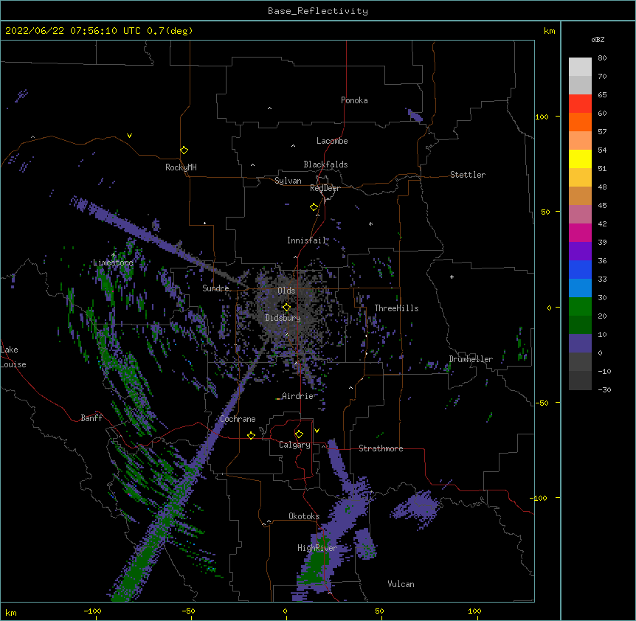
Task: Select the bright green 30 dBZ legend swatch
Action: (x=580, y=307)
